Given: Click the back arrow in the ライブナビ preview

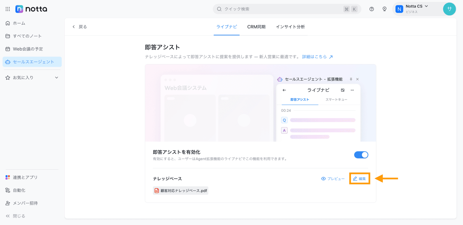Looking at the screenshot, I should click(284, 90).
